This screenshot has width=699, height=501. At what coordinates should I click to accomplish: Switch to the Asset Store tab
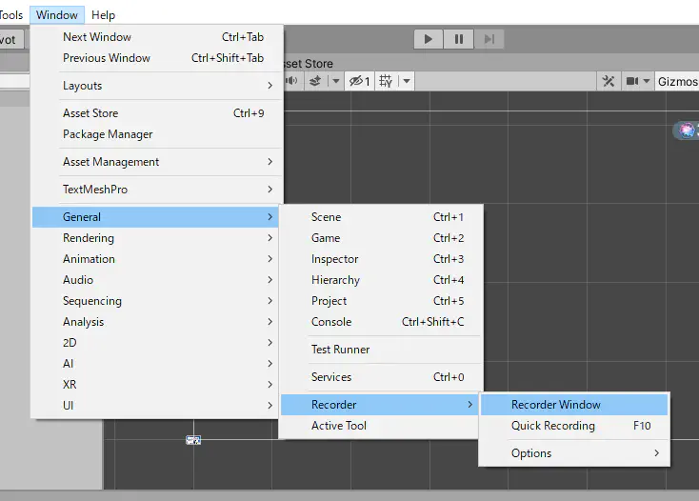(307, 64)
